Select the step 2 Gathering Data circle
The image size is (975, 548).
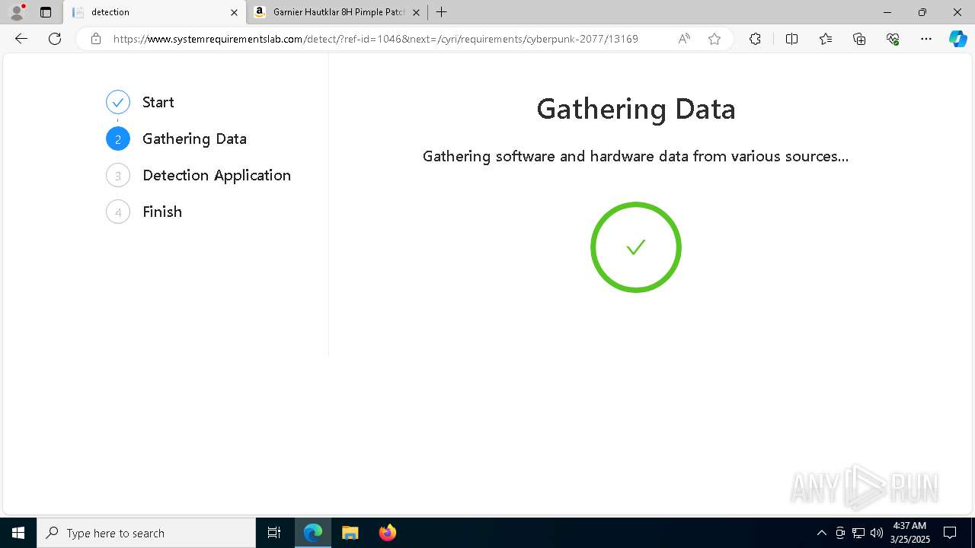point(118,139)
